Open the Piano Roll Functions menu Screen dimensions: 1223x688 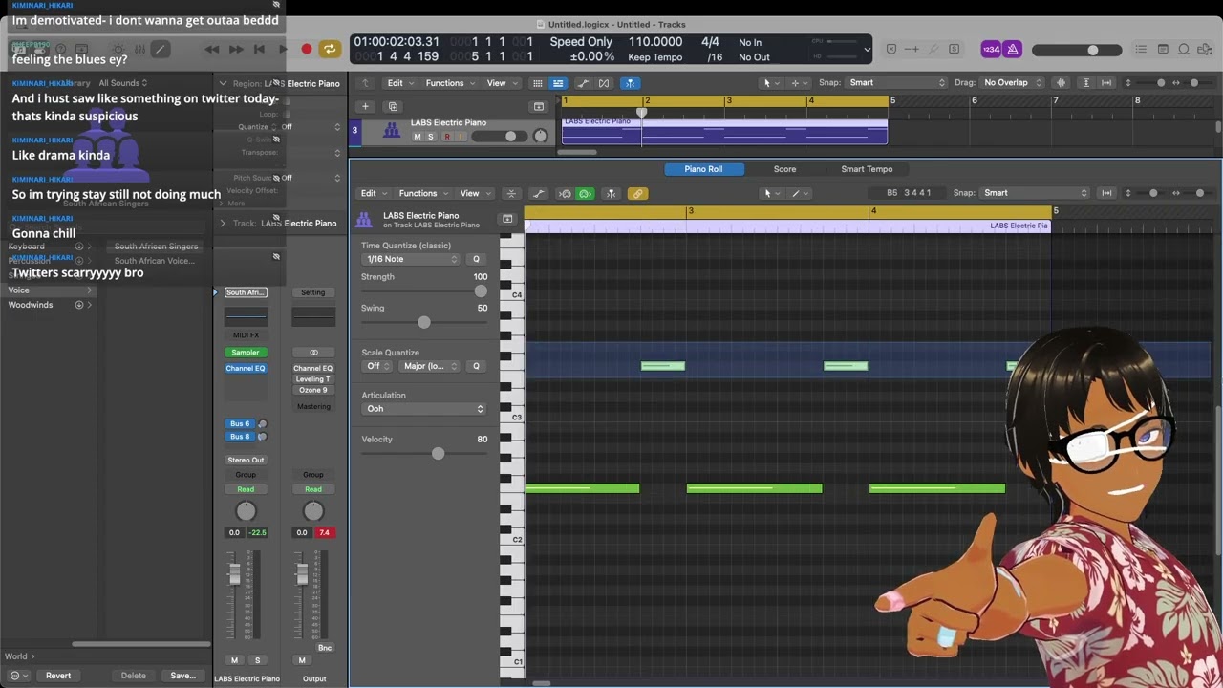point(422,193)
